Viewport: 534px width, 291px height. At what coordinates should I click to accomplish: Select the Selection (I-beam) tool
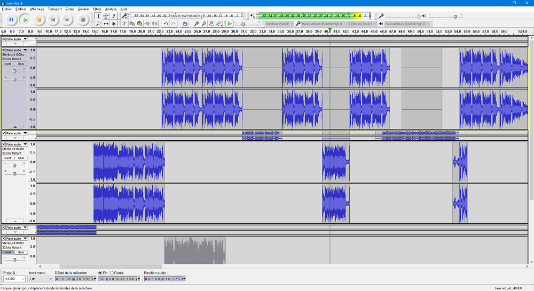[98, 16]
